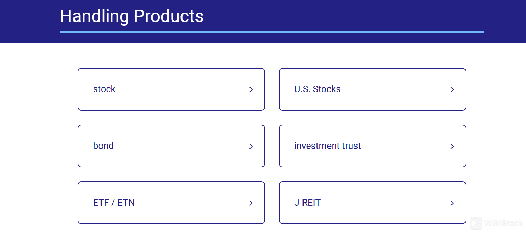The image size is (526, 235).
Task: Choose the J-REIT product text
Action: coord(307,203)
